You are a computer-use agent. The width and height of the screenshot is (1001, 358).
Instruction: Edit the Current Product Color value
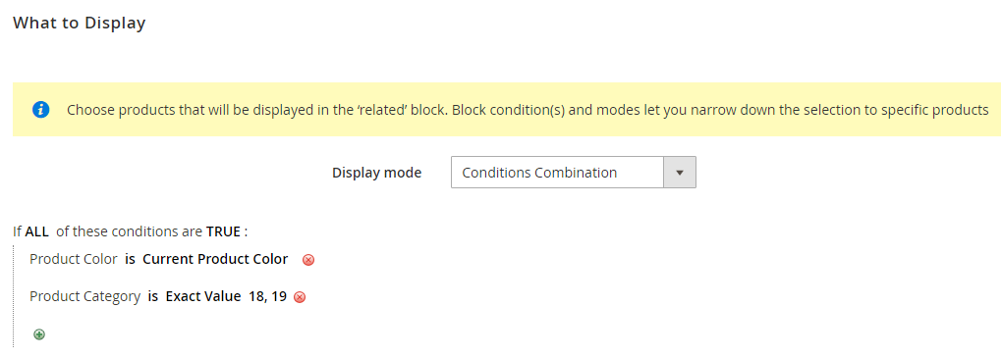[x=215, y=259]
